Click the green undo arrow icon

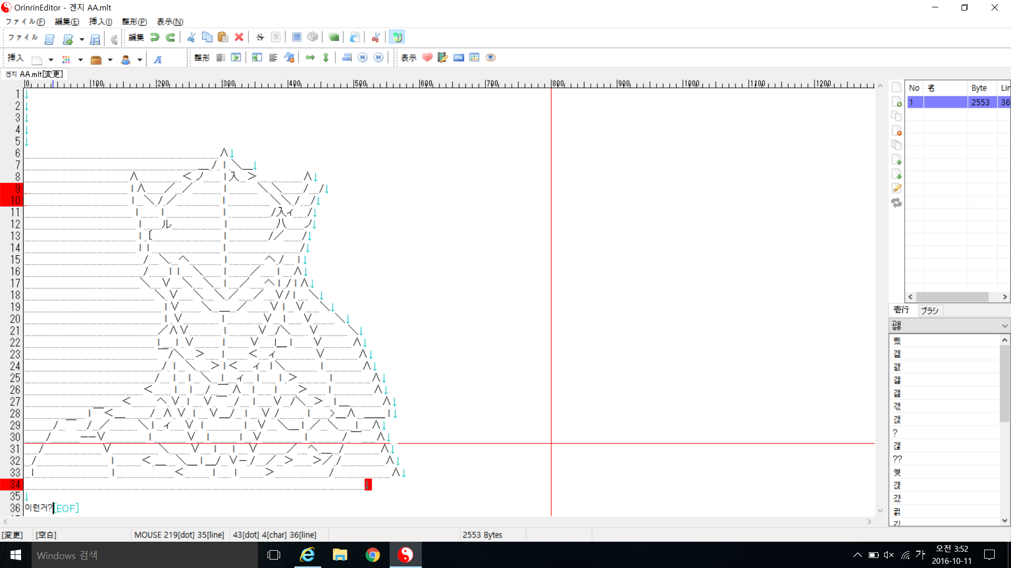click(154, 37)
